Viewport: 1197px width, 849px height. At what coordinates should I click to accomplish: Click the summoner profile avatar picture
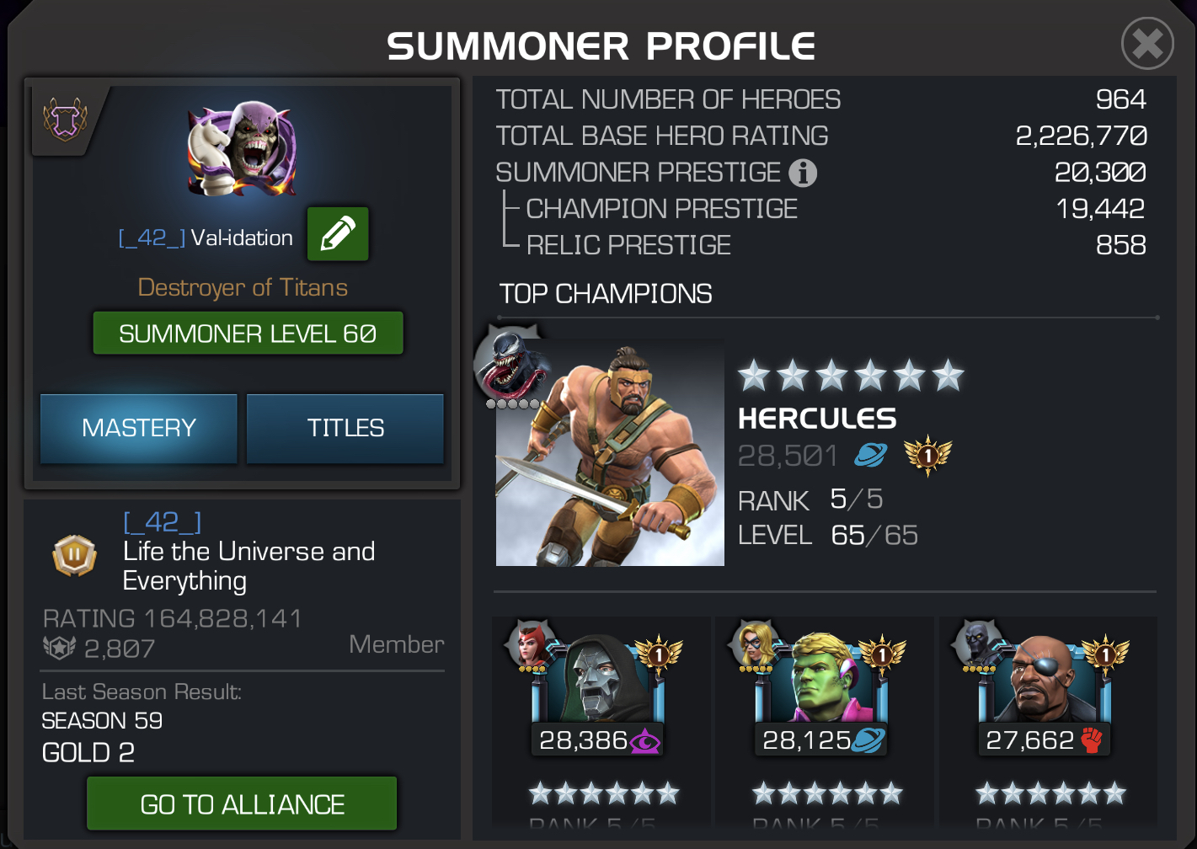pyautogui.click(x=243, y=149)
